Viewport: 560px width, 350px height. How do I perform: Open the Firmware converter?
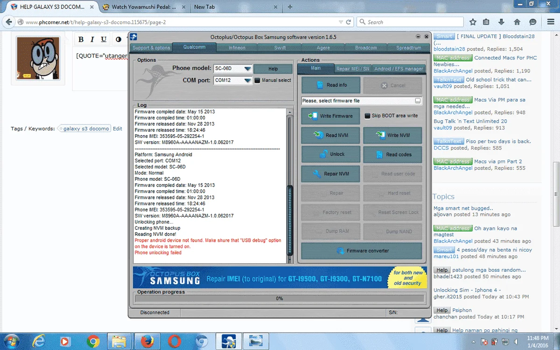click(x=362, y=251)
